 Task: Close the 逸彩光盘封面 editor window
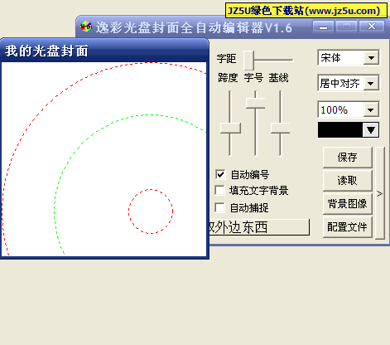(x=372, y=27)
